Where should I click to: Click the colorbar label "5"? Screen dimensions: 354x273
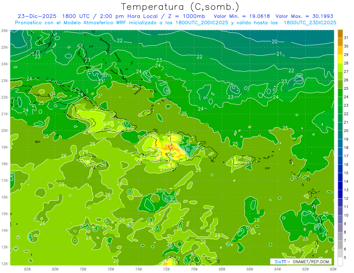coord(345,258)
